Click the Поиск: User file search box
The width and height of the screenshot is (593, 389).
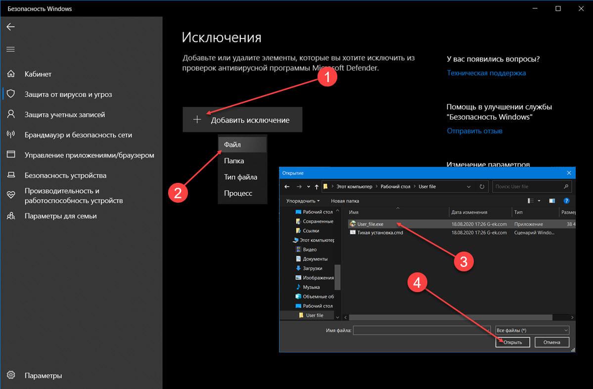532,186
